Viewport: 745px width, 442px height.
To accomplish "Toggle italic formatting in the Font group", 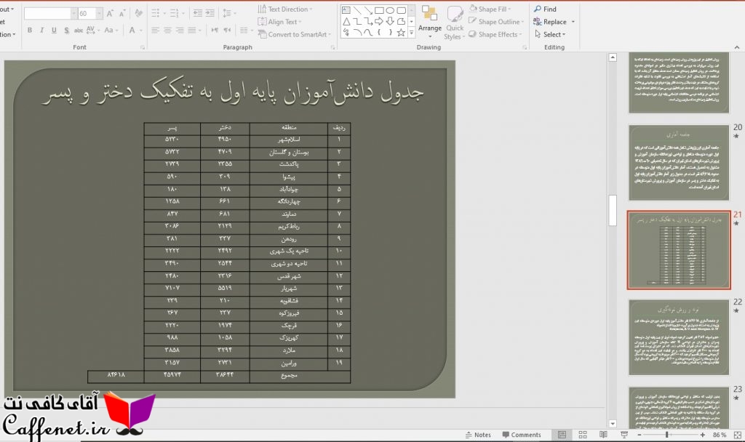I will [41, 31].
